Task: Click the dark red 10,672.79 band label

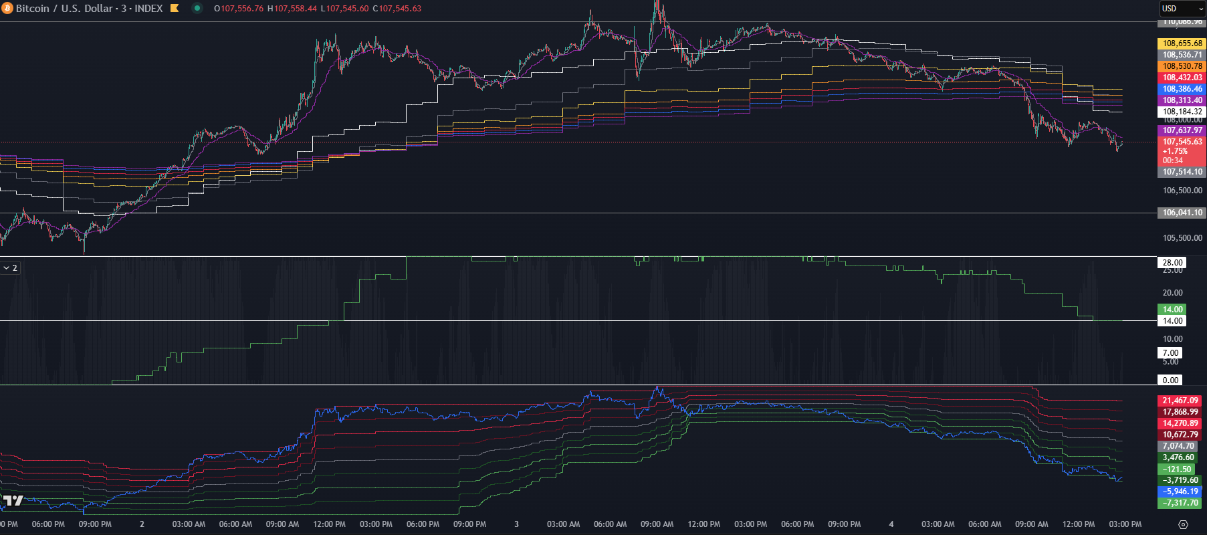Action: (1180, 435)
